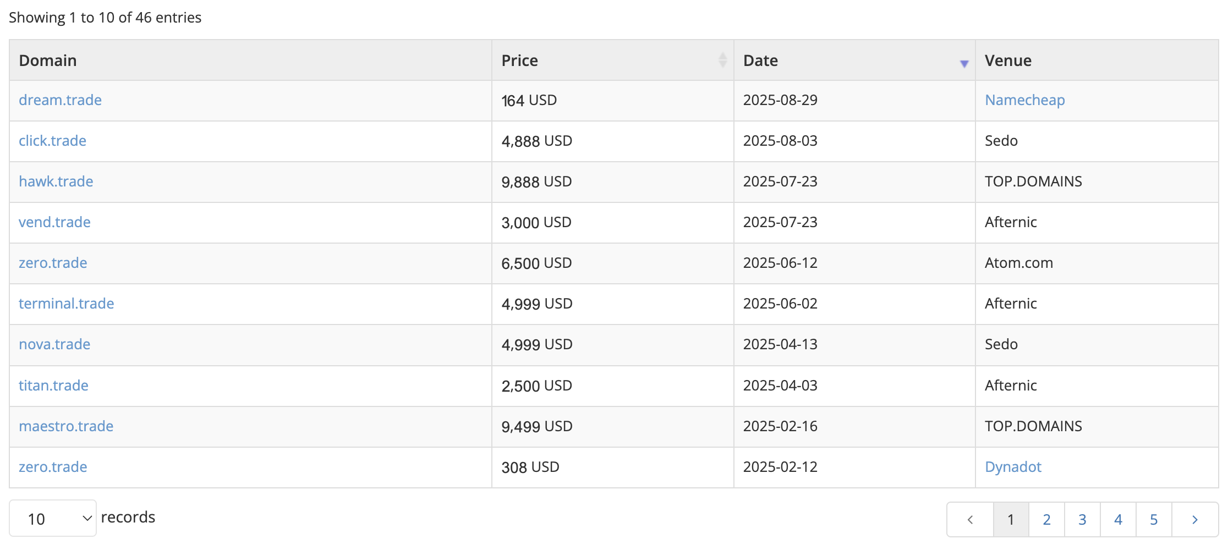The width and height of the screenshot is (1228, 550).
Task: Sort table by Domain column header
Action: pos(48,61)
